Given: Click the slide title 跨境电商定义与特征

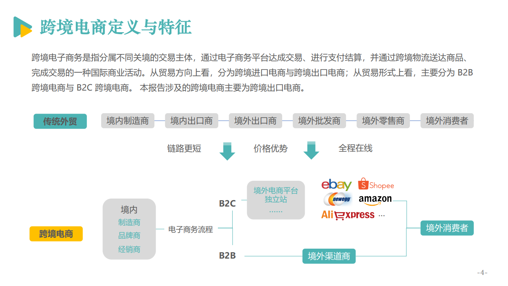Looking at the screenshot, I should pyautogui.click(x=116, y=27).
